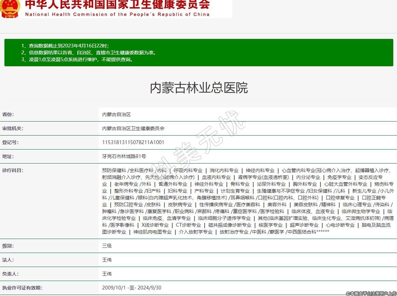Click the level value 三级
The height and width of the screenshot is (296, 397).
107,246
